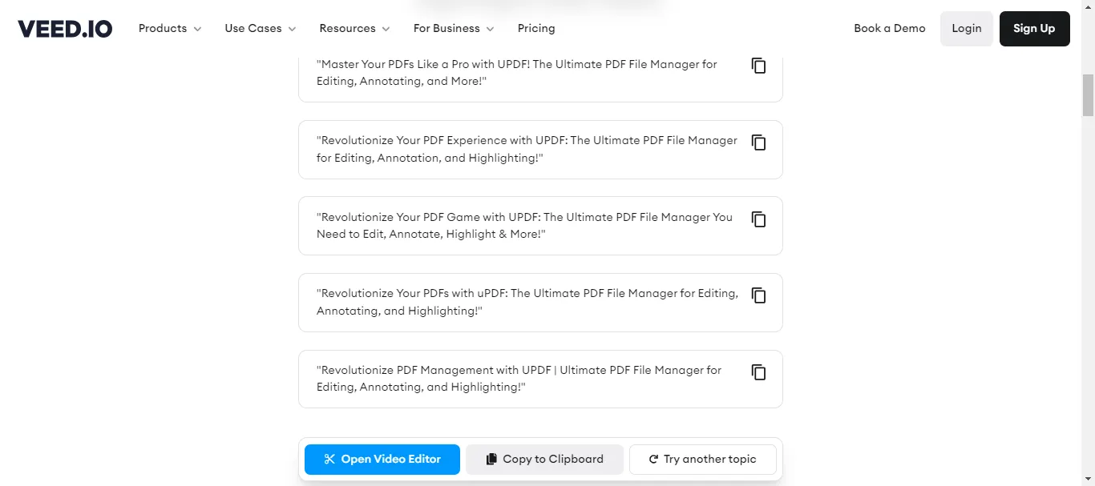Click the scissors icon on Open Video Editor
This screenshot has width=1095, height=486.
tap(329, 460)
